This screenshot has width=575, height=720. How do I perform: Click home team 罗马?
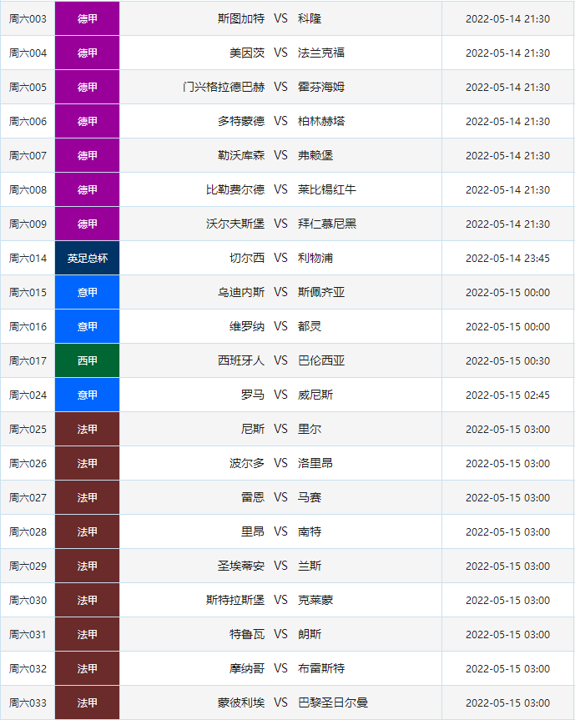pos(253,395)
